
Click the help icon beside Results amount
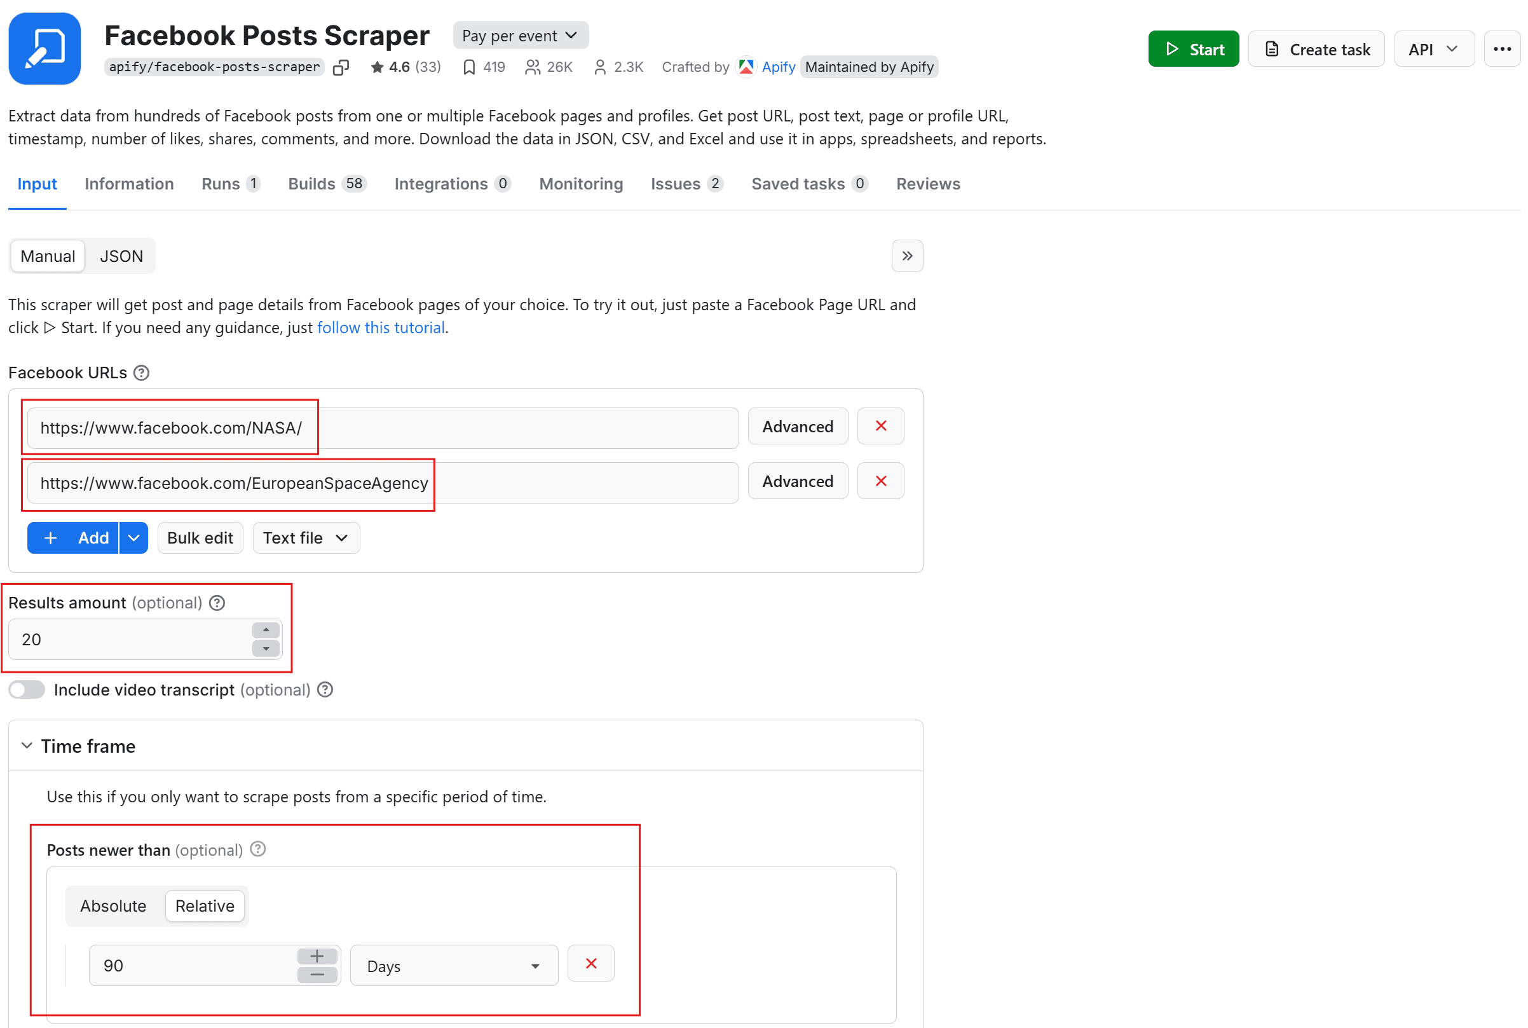click(216, 603)
